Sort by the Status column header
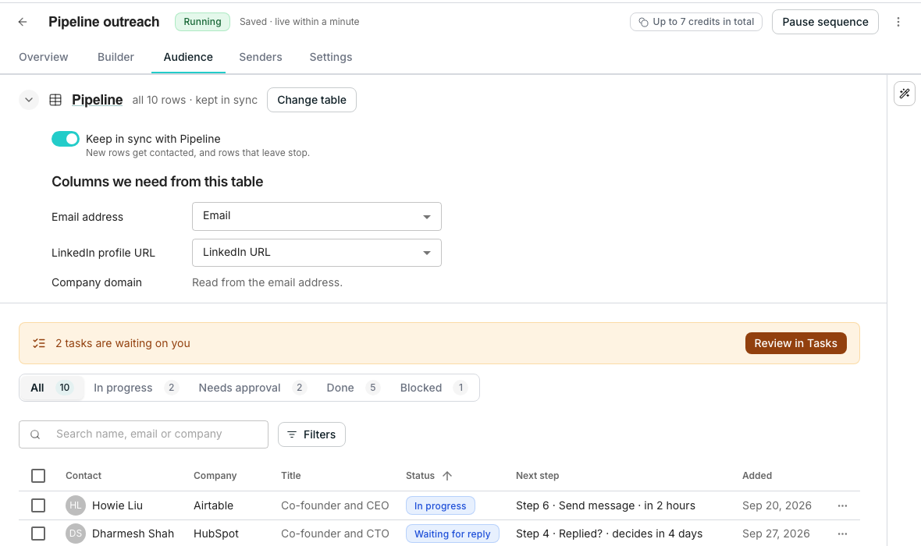 [420, 476]
